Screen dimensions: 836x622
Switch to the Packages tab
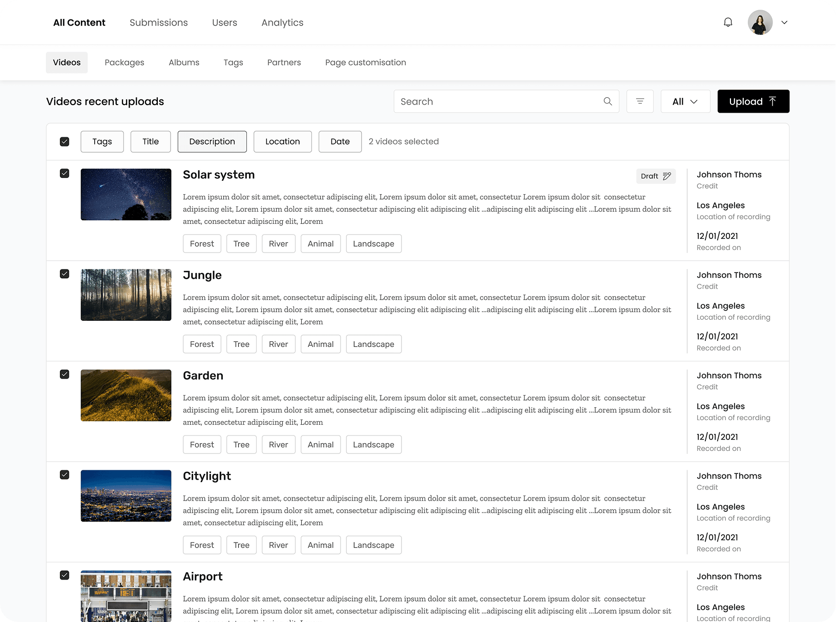(124, 62)
